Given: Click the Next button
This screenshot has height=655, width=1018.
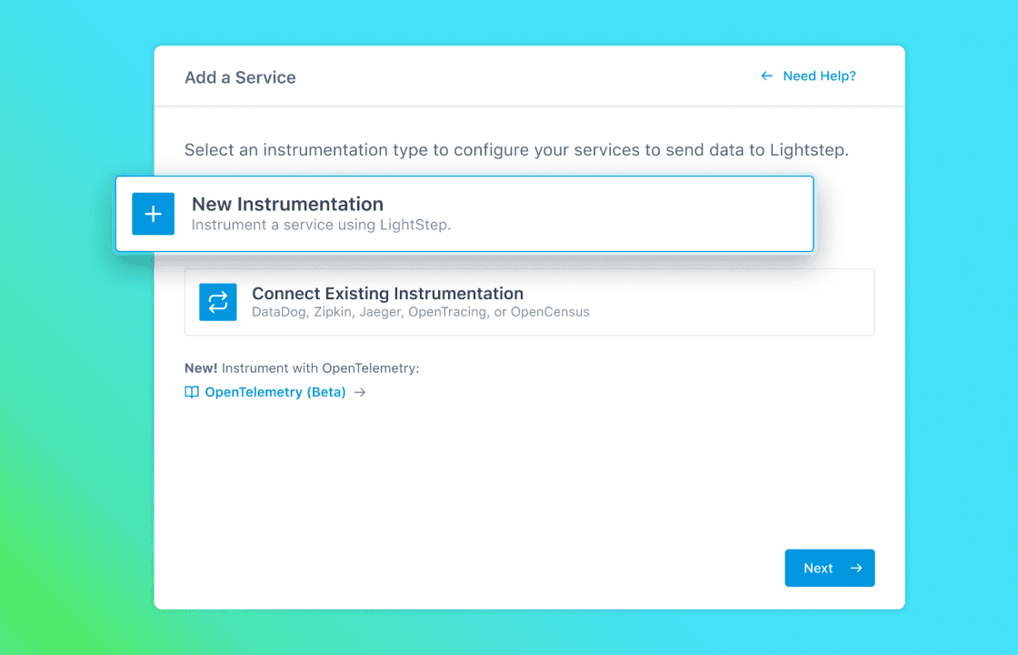Looking at the screenshot, I should [x=830, y=568].
